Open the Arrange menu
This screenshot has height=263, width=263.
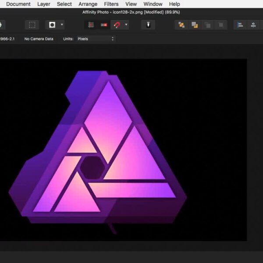coord(88,4)
